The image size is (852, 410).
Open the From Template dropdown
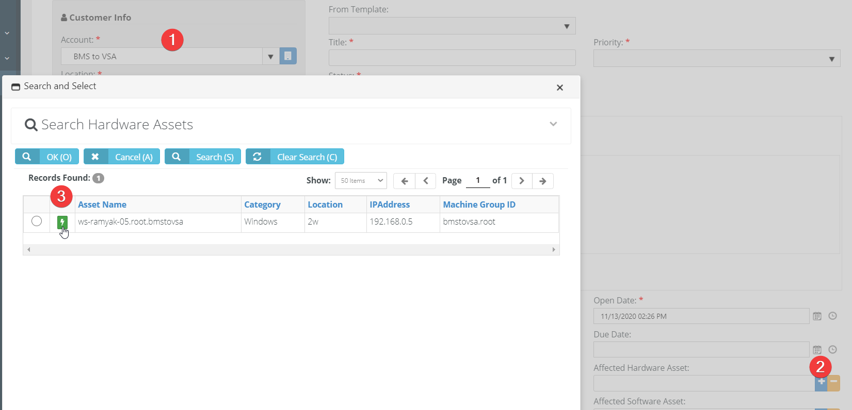(x=452, y=26)
